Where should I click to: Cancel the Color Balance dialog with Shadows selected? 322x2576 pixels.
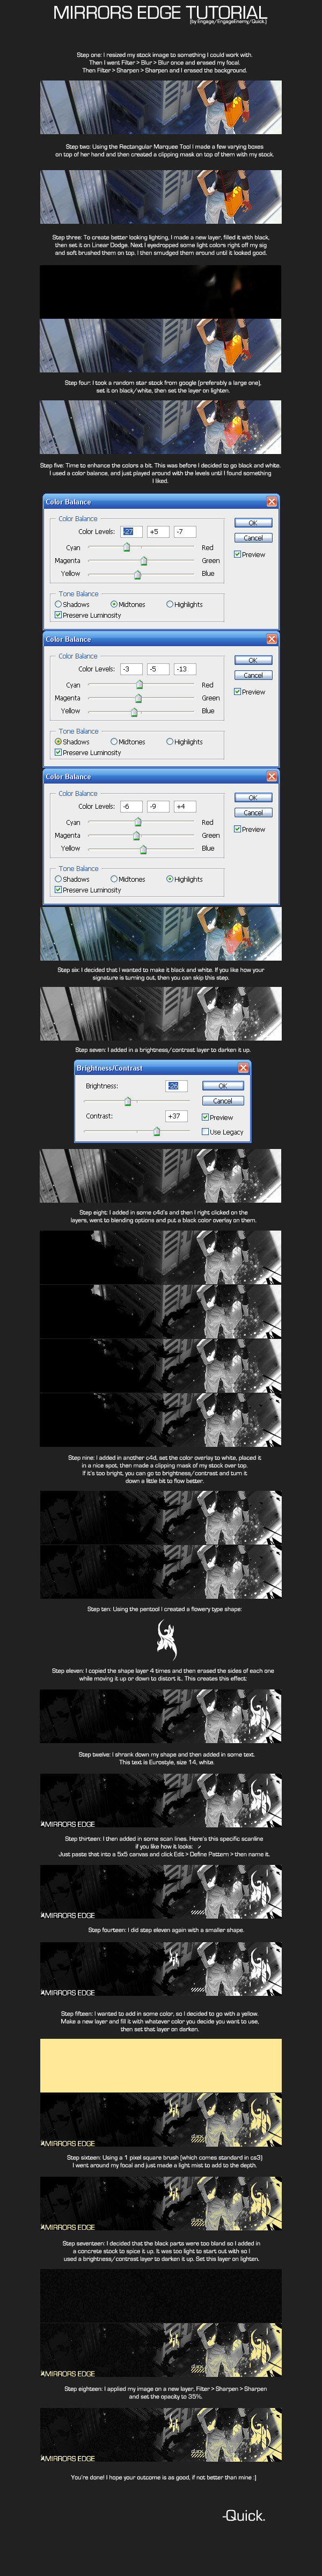253,675
